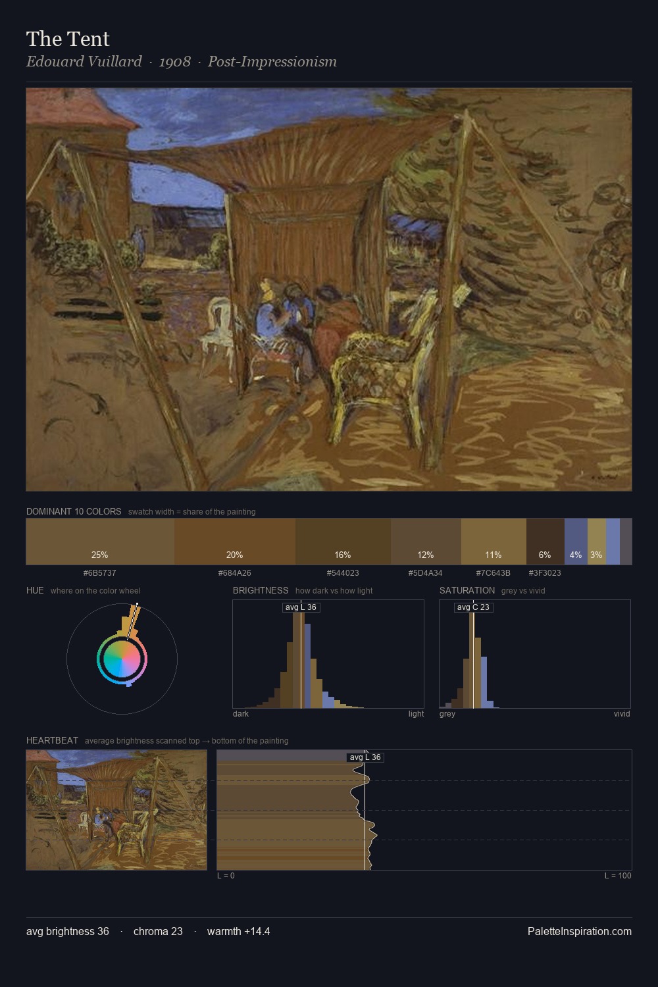Screen dimensions: 658x987
Task: Select the 11% color swatch #7C643B
Action: click(493, 542)
